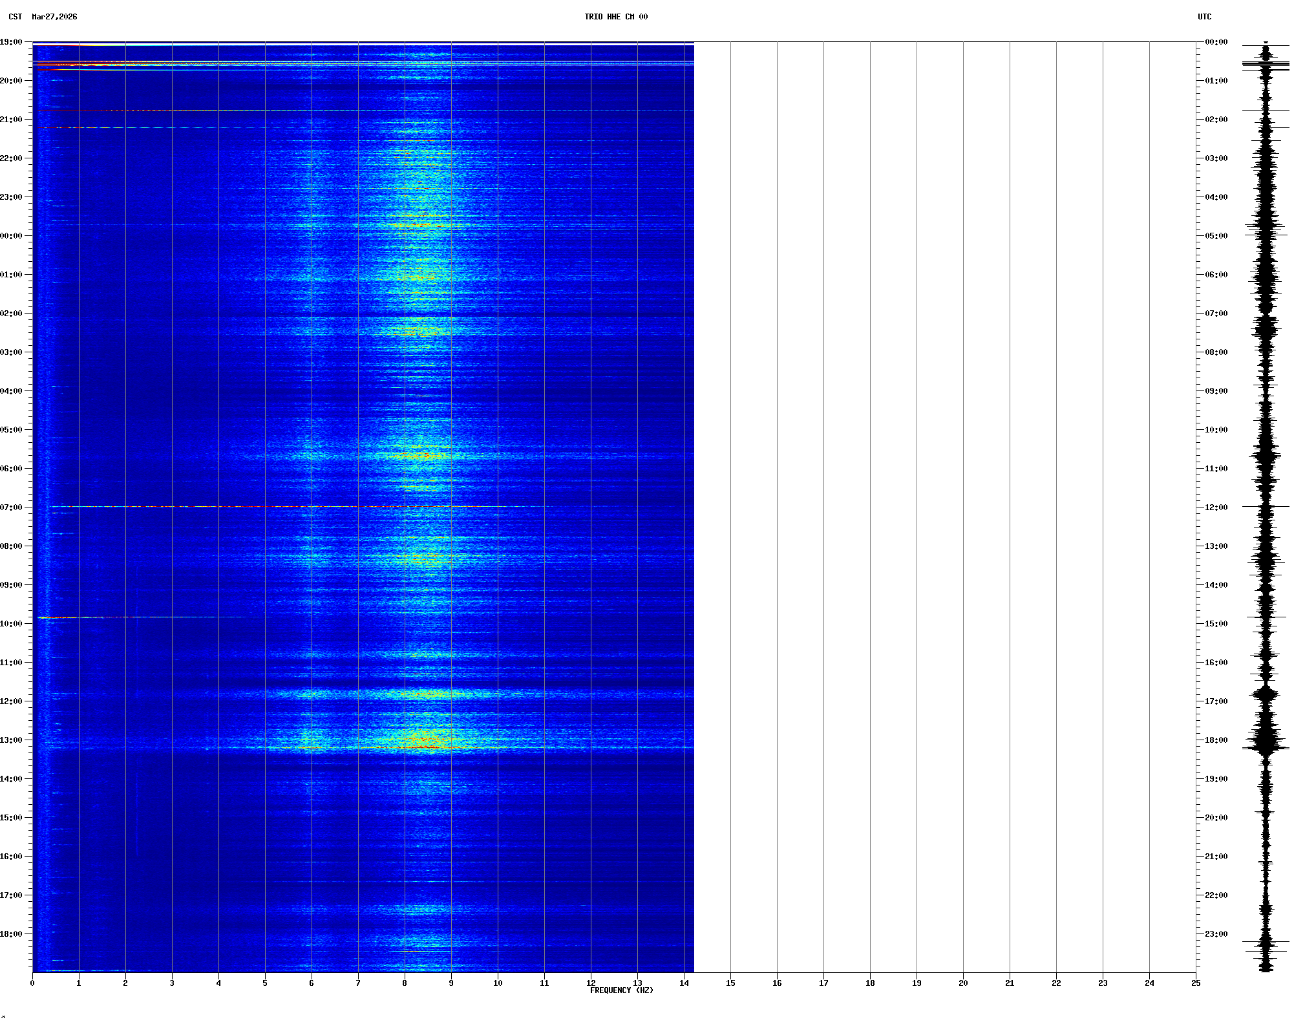Select the 13:00 CST time marker
1294x1024 pixels.
[x=11, y=740]
